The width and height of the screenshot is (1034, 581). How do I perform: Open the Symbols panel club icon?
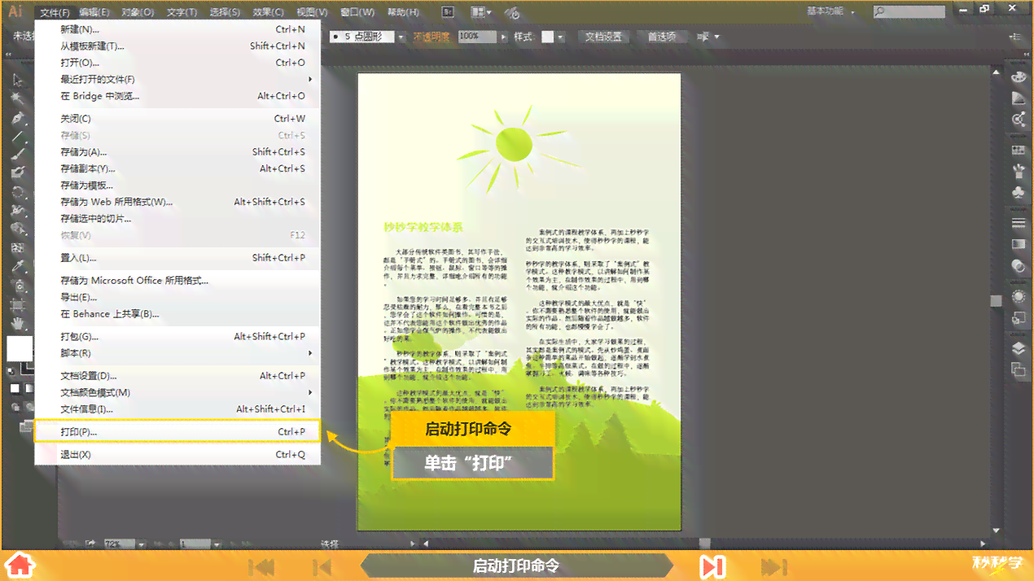click(1019, 193)
